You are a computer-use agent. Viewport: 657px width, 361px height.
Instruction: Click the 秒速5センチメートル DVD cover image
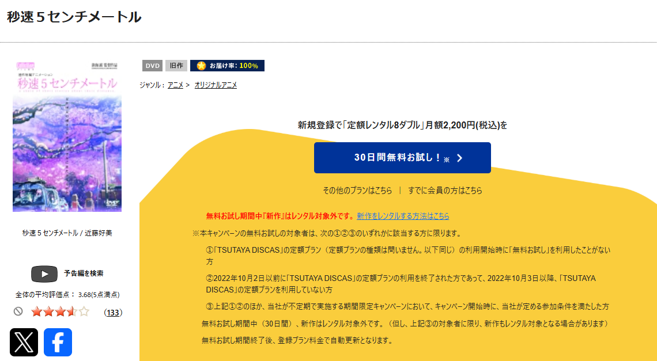[x=67, y=138]
